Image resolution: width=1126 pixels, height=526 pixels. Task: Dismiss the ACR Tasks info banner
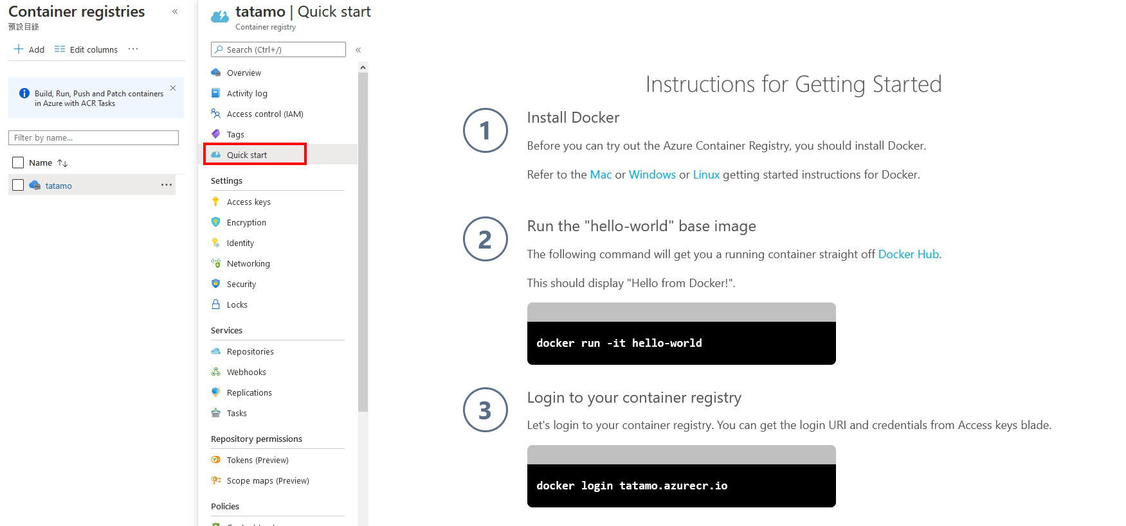(173, 88)
